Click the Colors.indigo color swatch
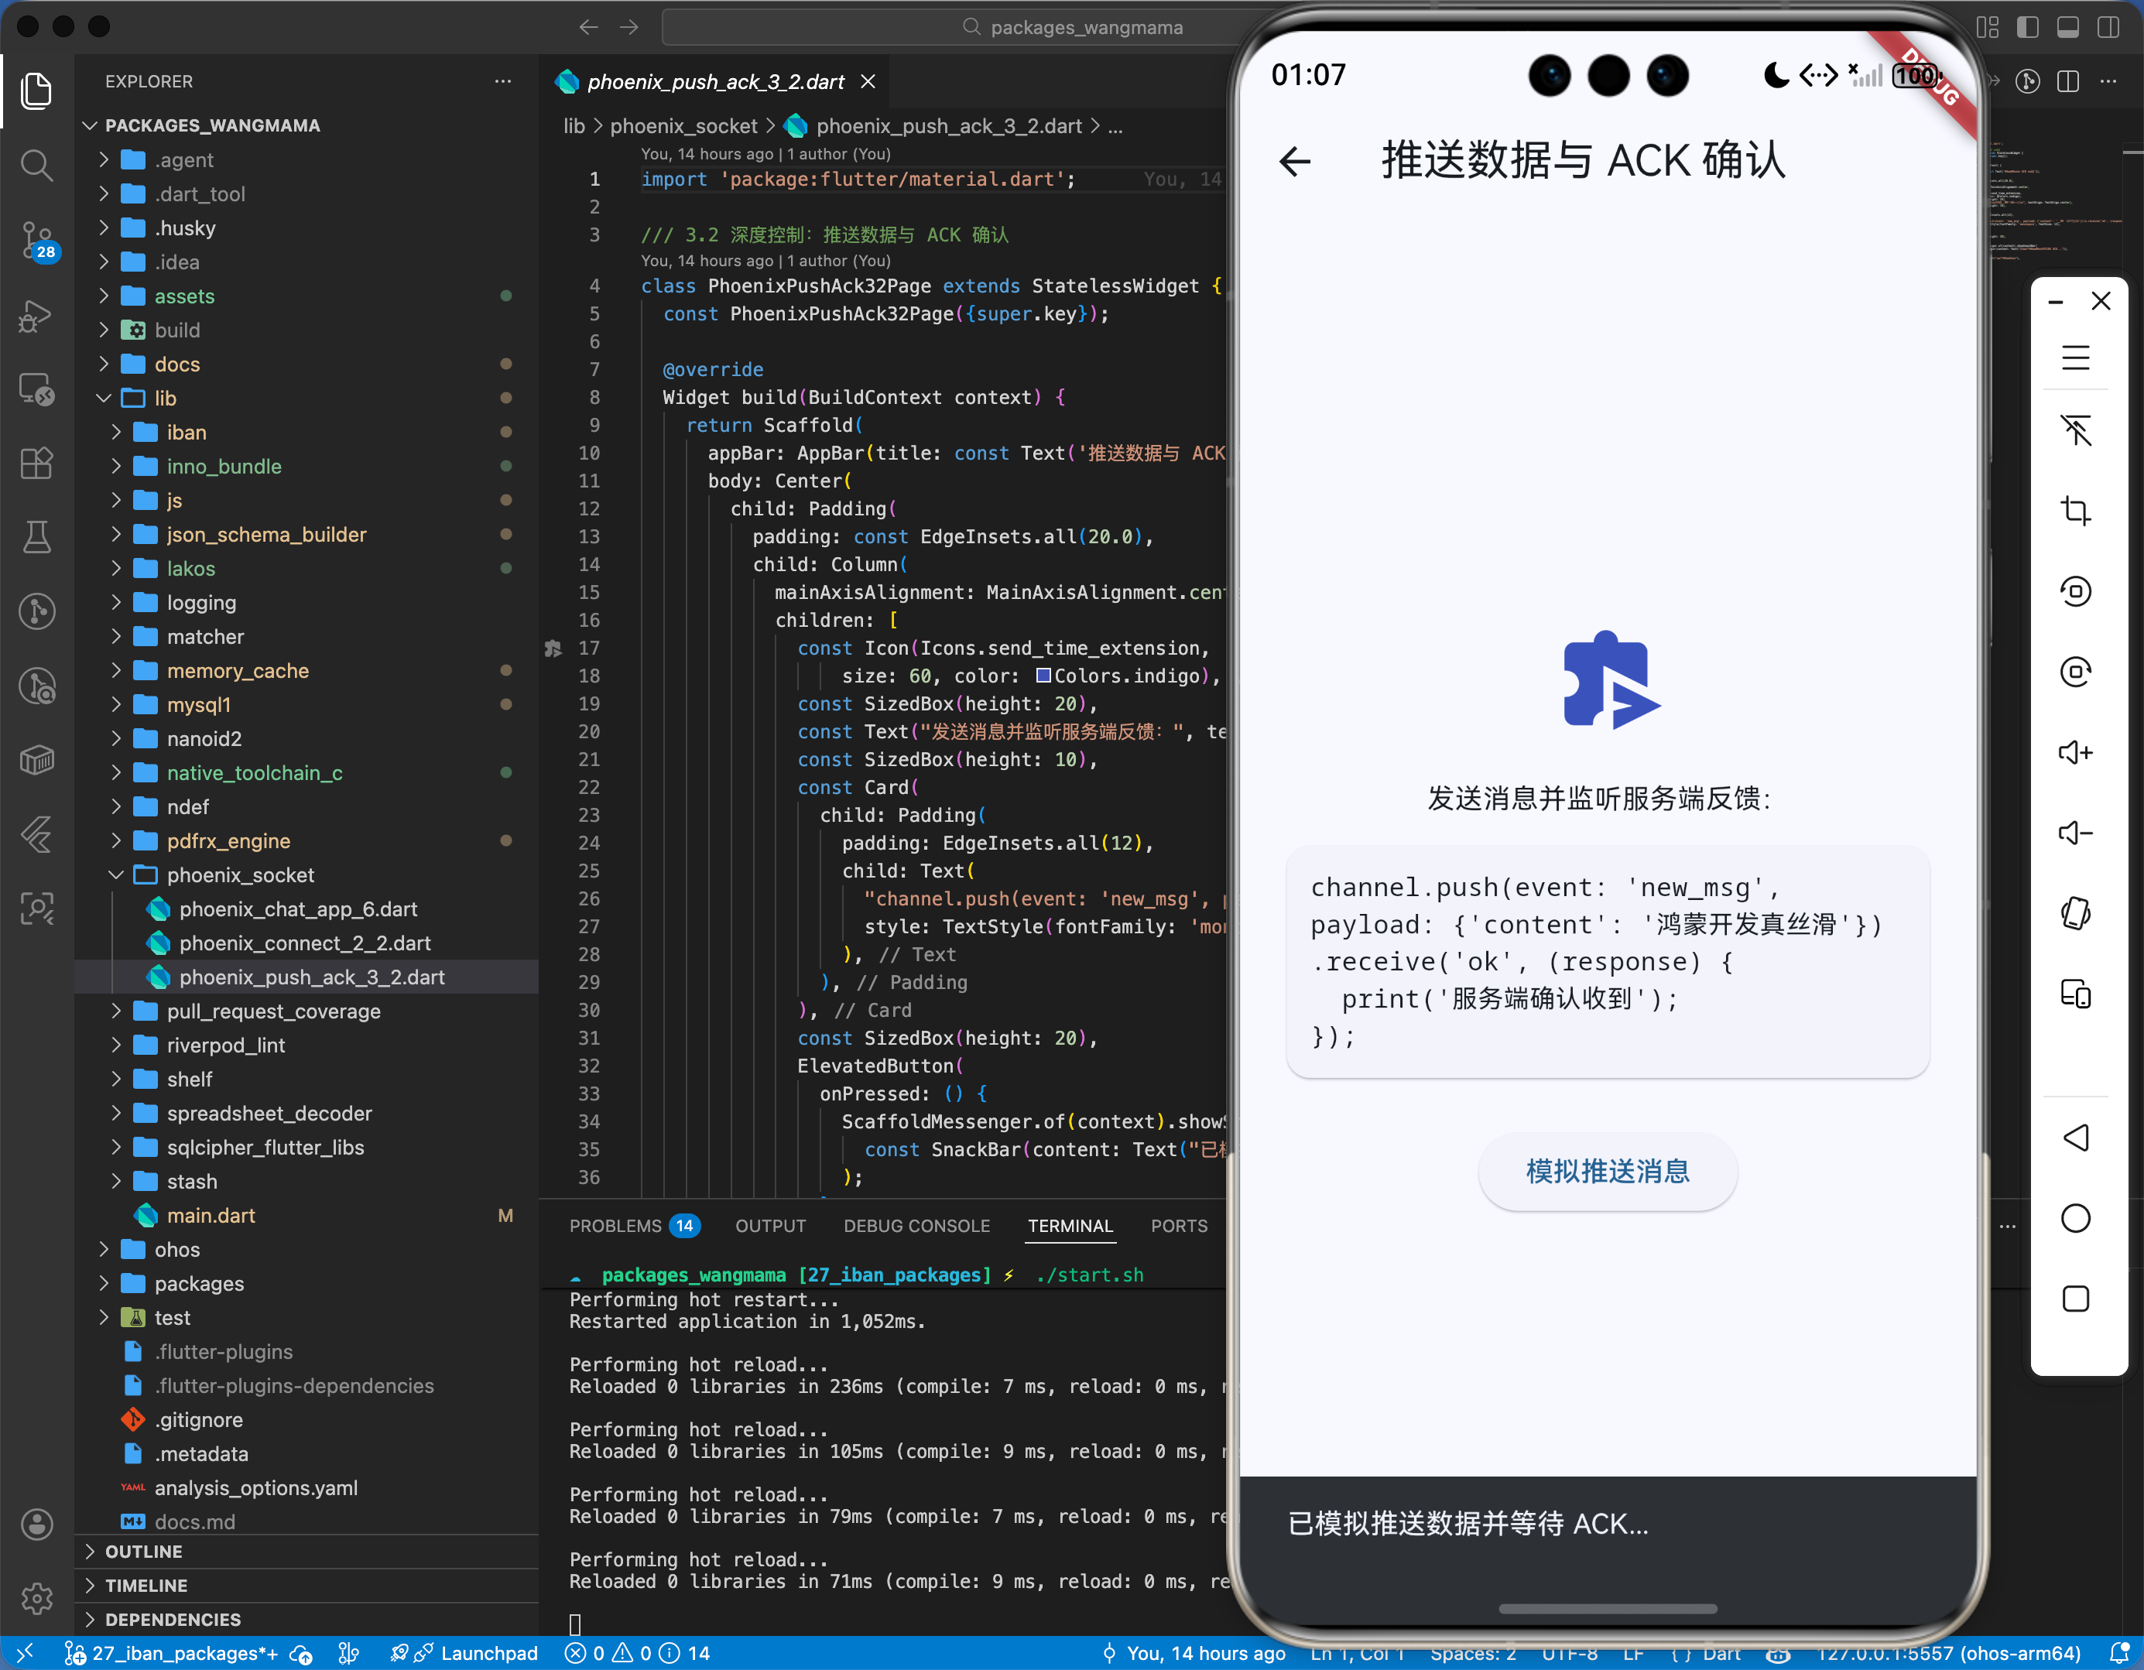The height and width of the screenshot is (1670, 2144). coord(1043,676)
